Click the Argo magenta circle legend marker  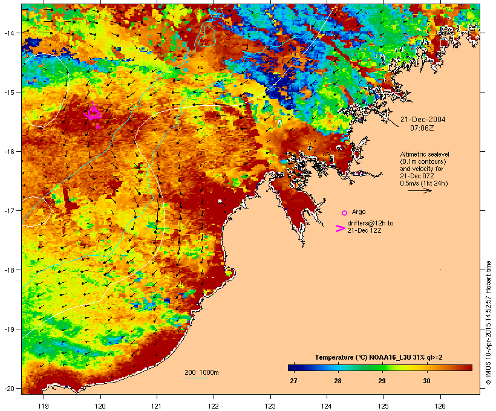pyautogui.click(x=345, y=213)
